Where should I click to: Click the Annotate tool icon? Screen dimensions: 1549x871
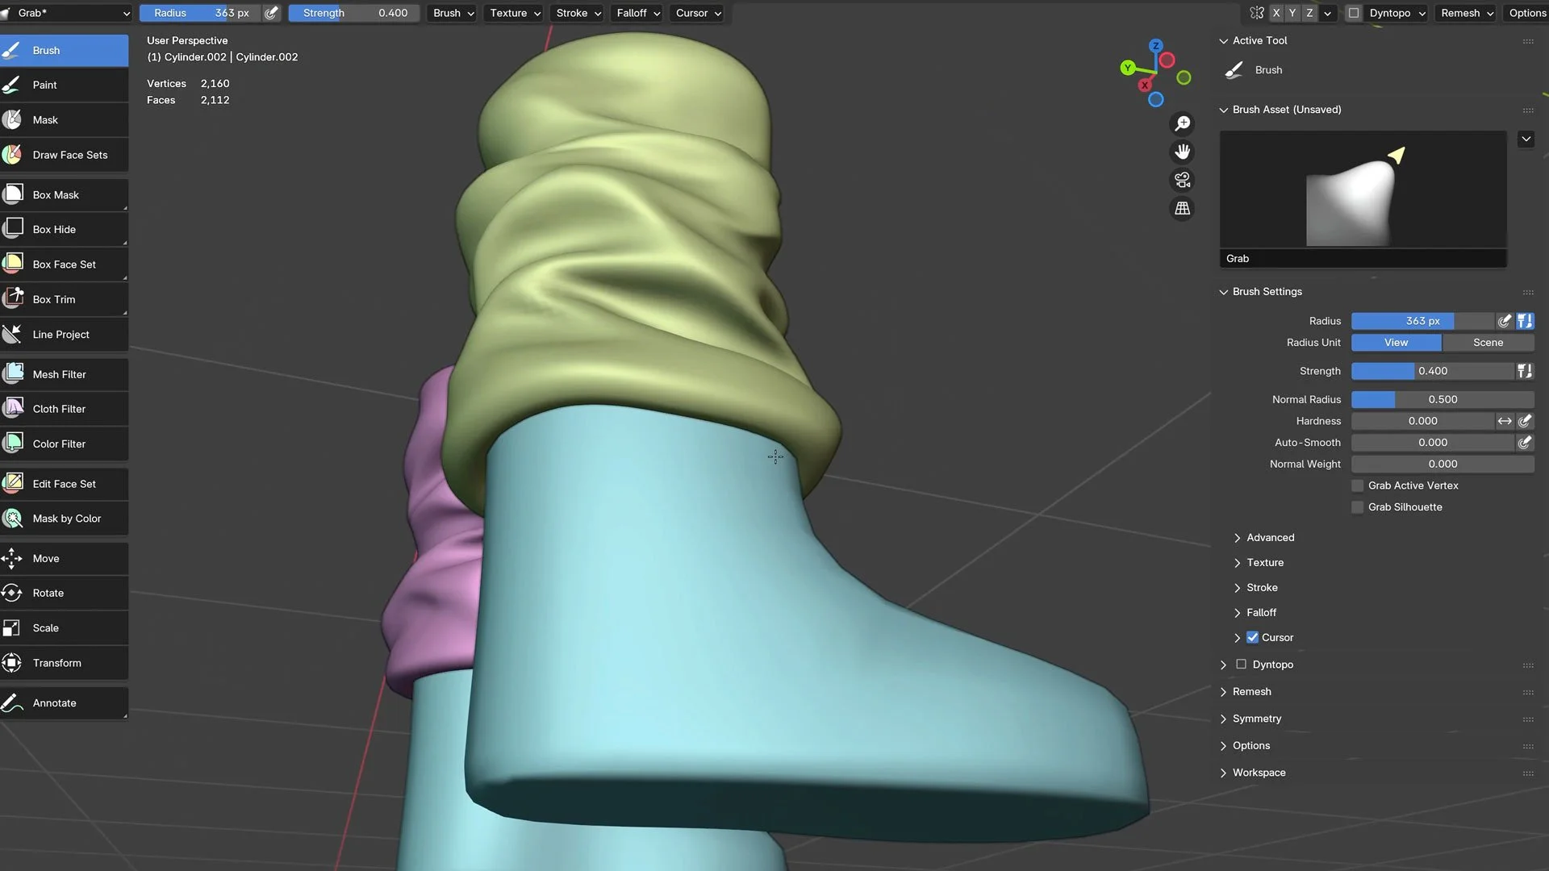click(x=13, y=703)
